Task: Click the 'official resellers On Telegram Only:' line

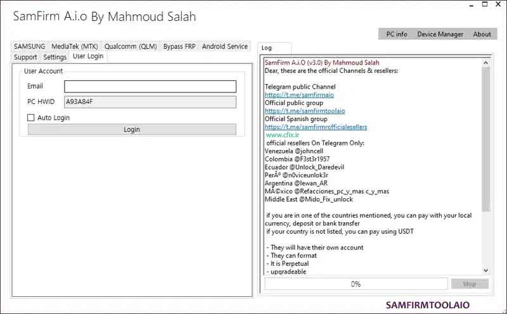Action: [315, 143]
